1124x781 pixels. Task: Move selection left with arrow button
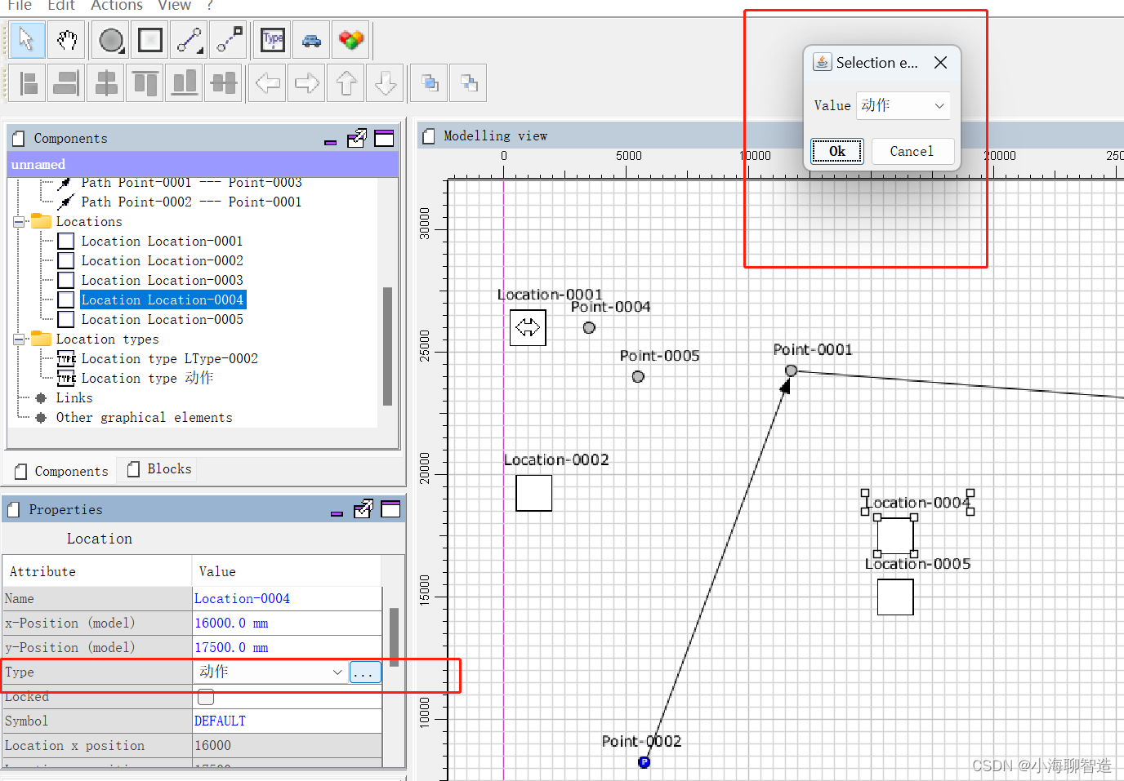[x=268, y=82]
